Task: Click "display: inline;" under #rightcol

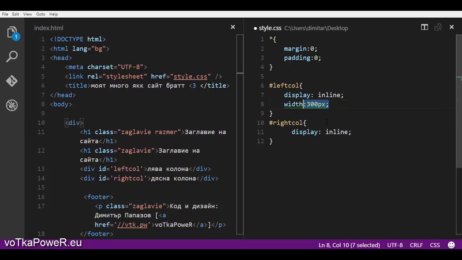Action: point(321,132)
